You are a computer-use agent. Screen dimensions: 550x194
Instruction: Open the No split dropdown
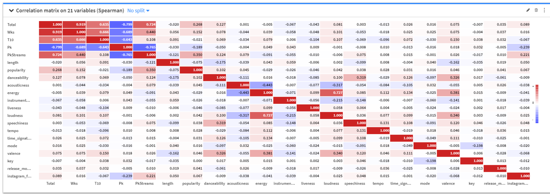tap(138, 11)
